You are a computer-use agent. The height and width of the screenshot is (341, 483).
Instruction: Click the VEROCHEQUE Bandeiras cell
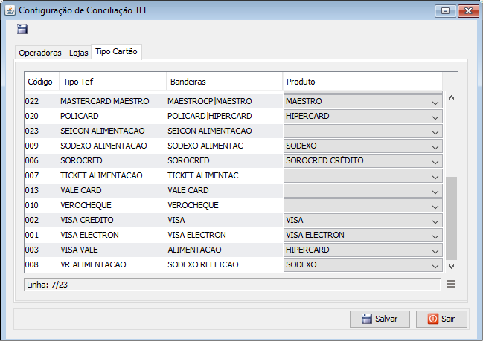[x=224, y=205]
